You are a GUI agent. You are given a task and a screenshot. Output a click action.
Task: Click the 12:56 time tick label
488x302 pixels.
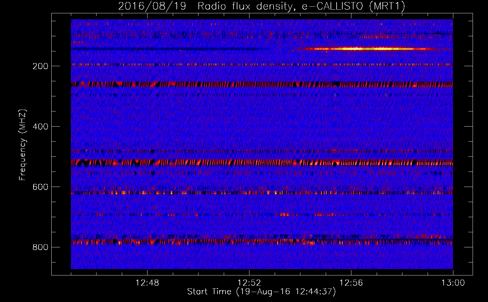coord(351,283)
